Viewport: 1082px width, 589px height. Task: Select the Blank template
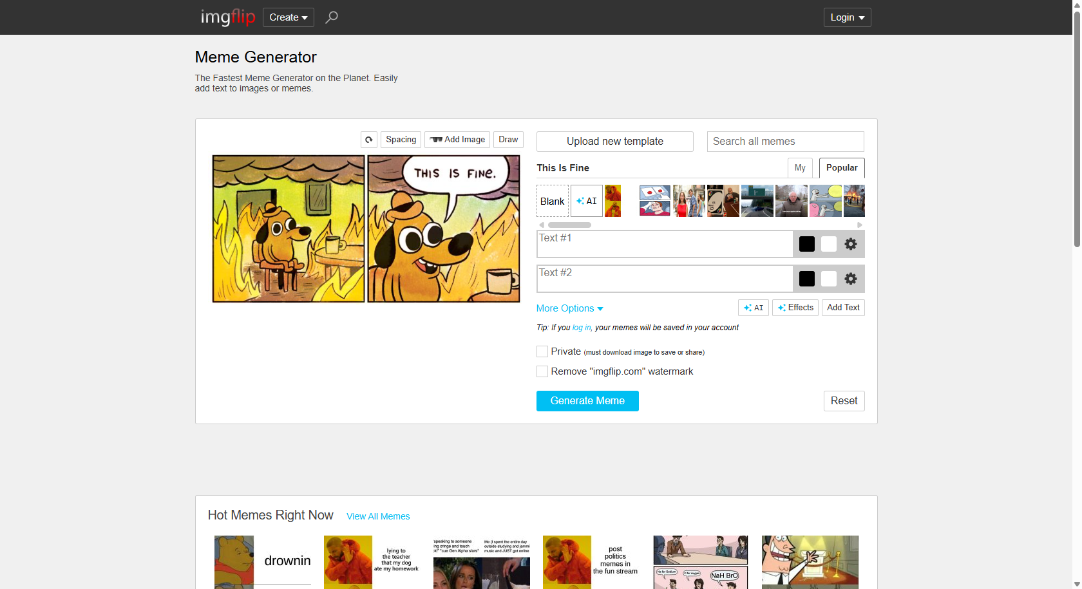point(553,201)
